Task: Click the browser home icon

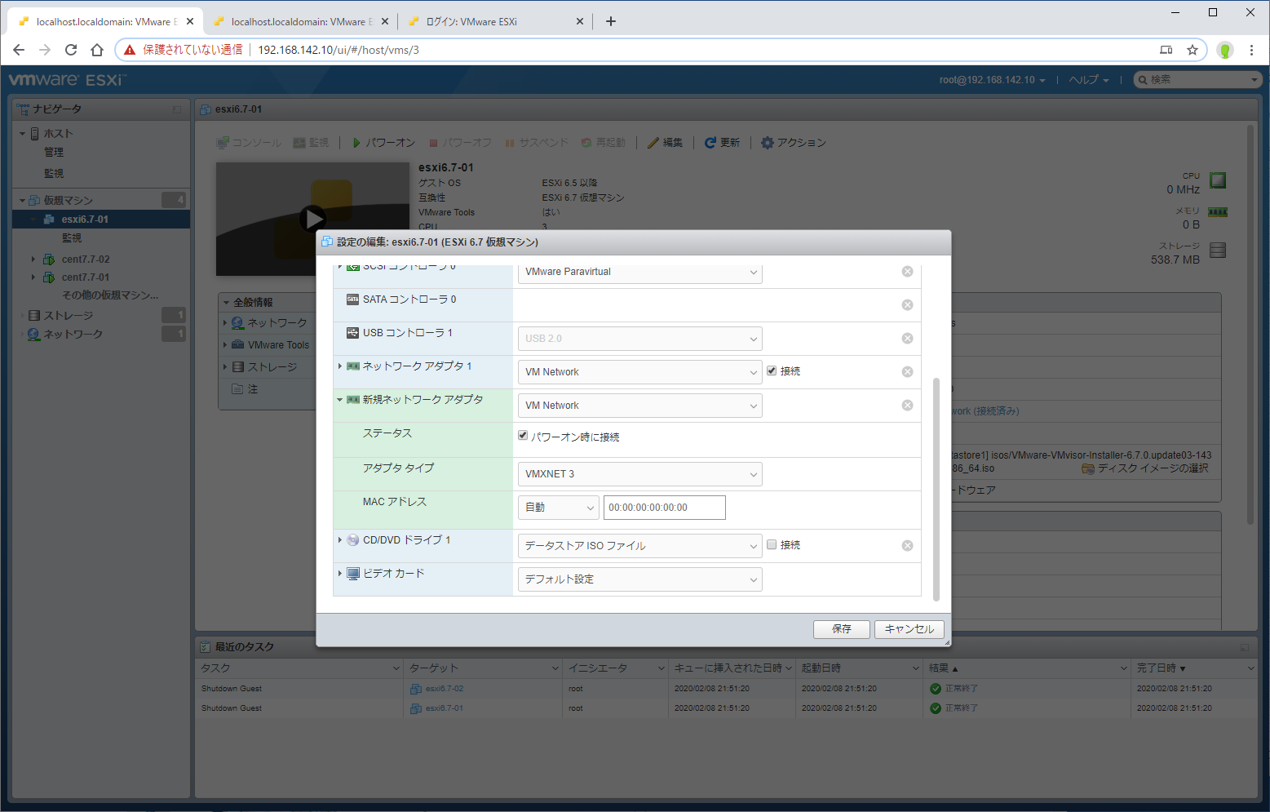Action: pyautogui.click(x=97, y=50)
